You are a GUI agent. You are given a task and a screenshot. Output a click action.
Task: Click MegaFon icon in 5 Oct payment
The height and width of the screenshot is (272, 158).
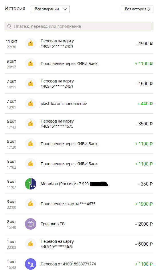point(31,184)
